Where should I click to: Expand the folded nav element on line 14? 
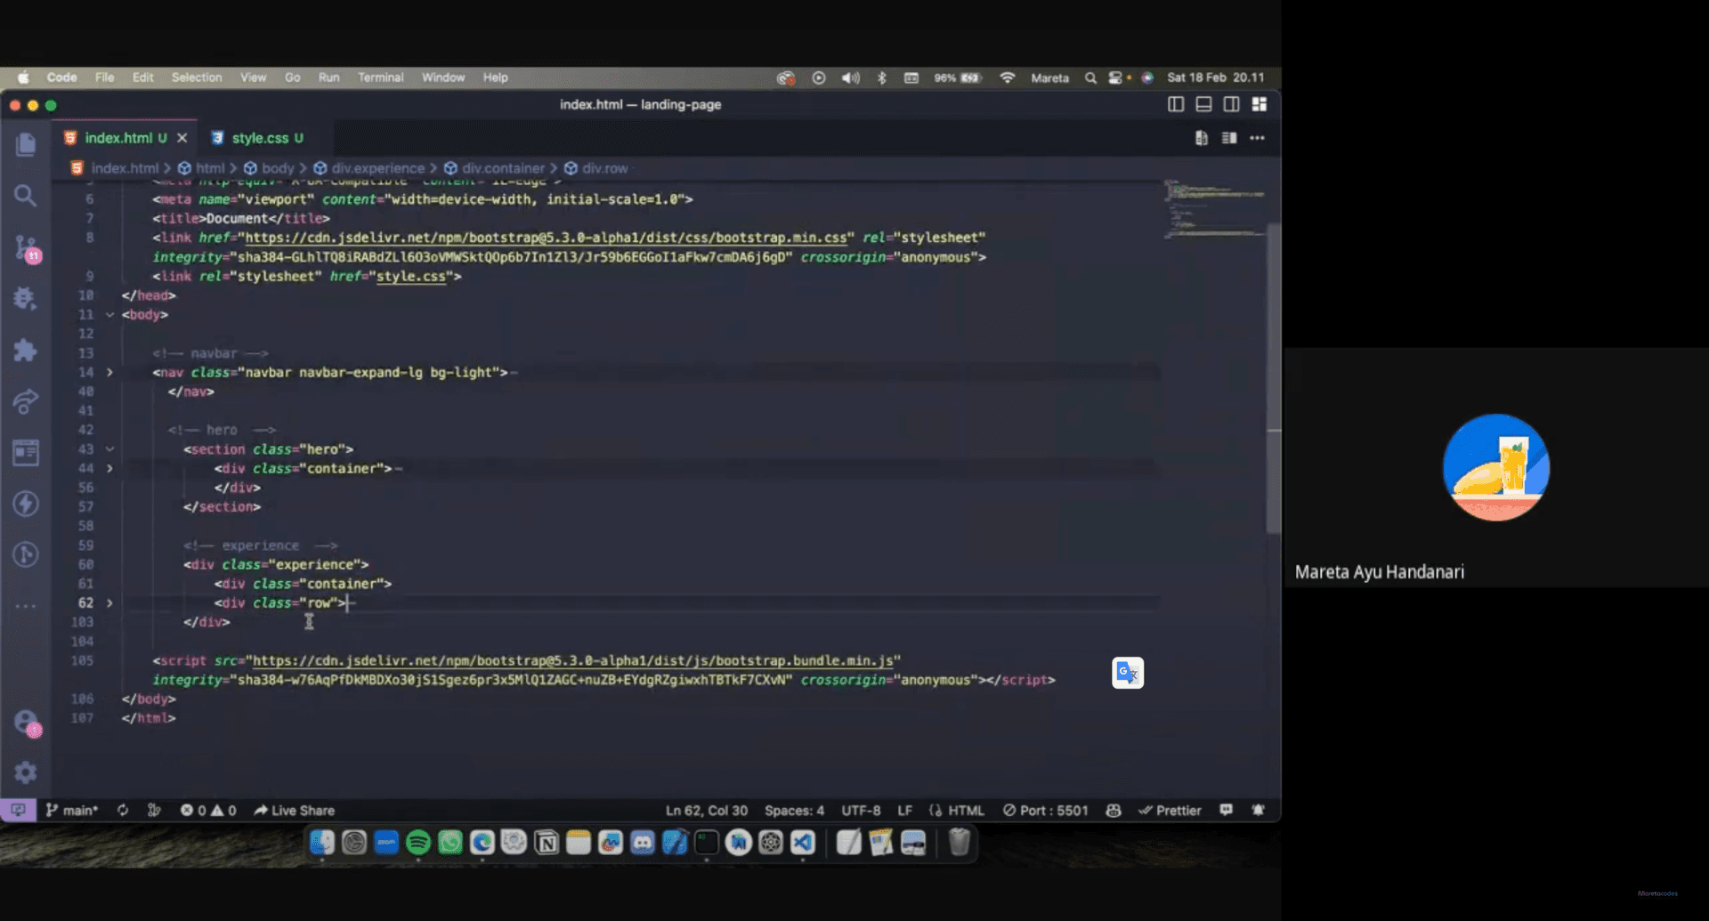(x=110, y=373)
